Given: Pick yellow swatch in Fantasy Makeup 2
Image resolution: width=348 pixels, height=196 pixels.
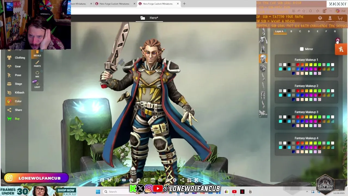Looking at the screenshot, I should point(311,91).
